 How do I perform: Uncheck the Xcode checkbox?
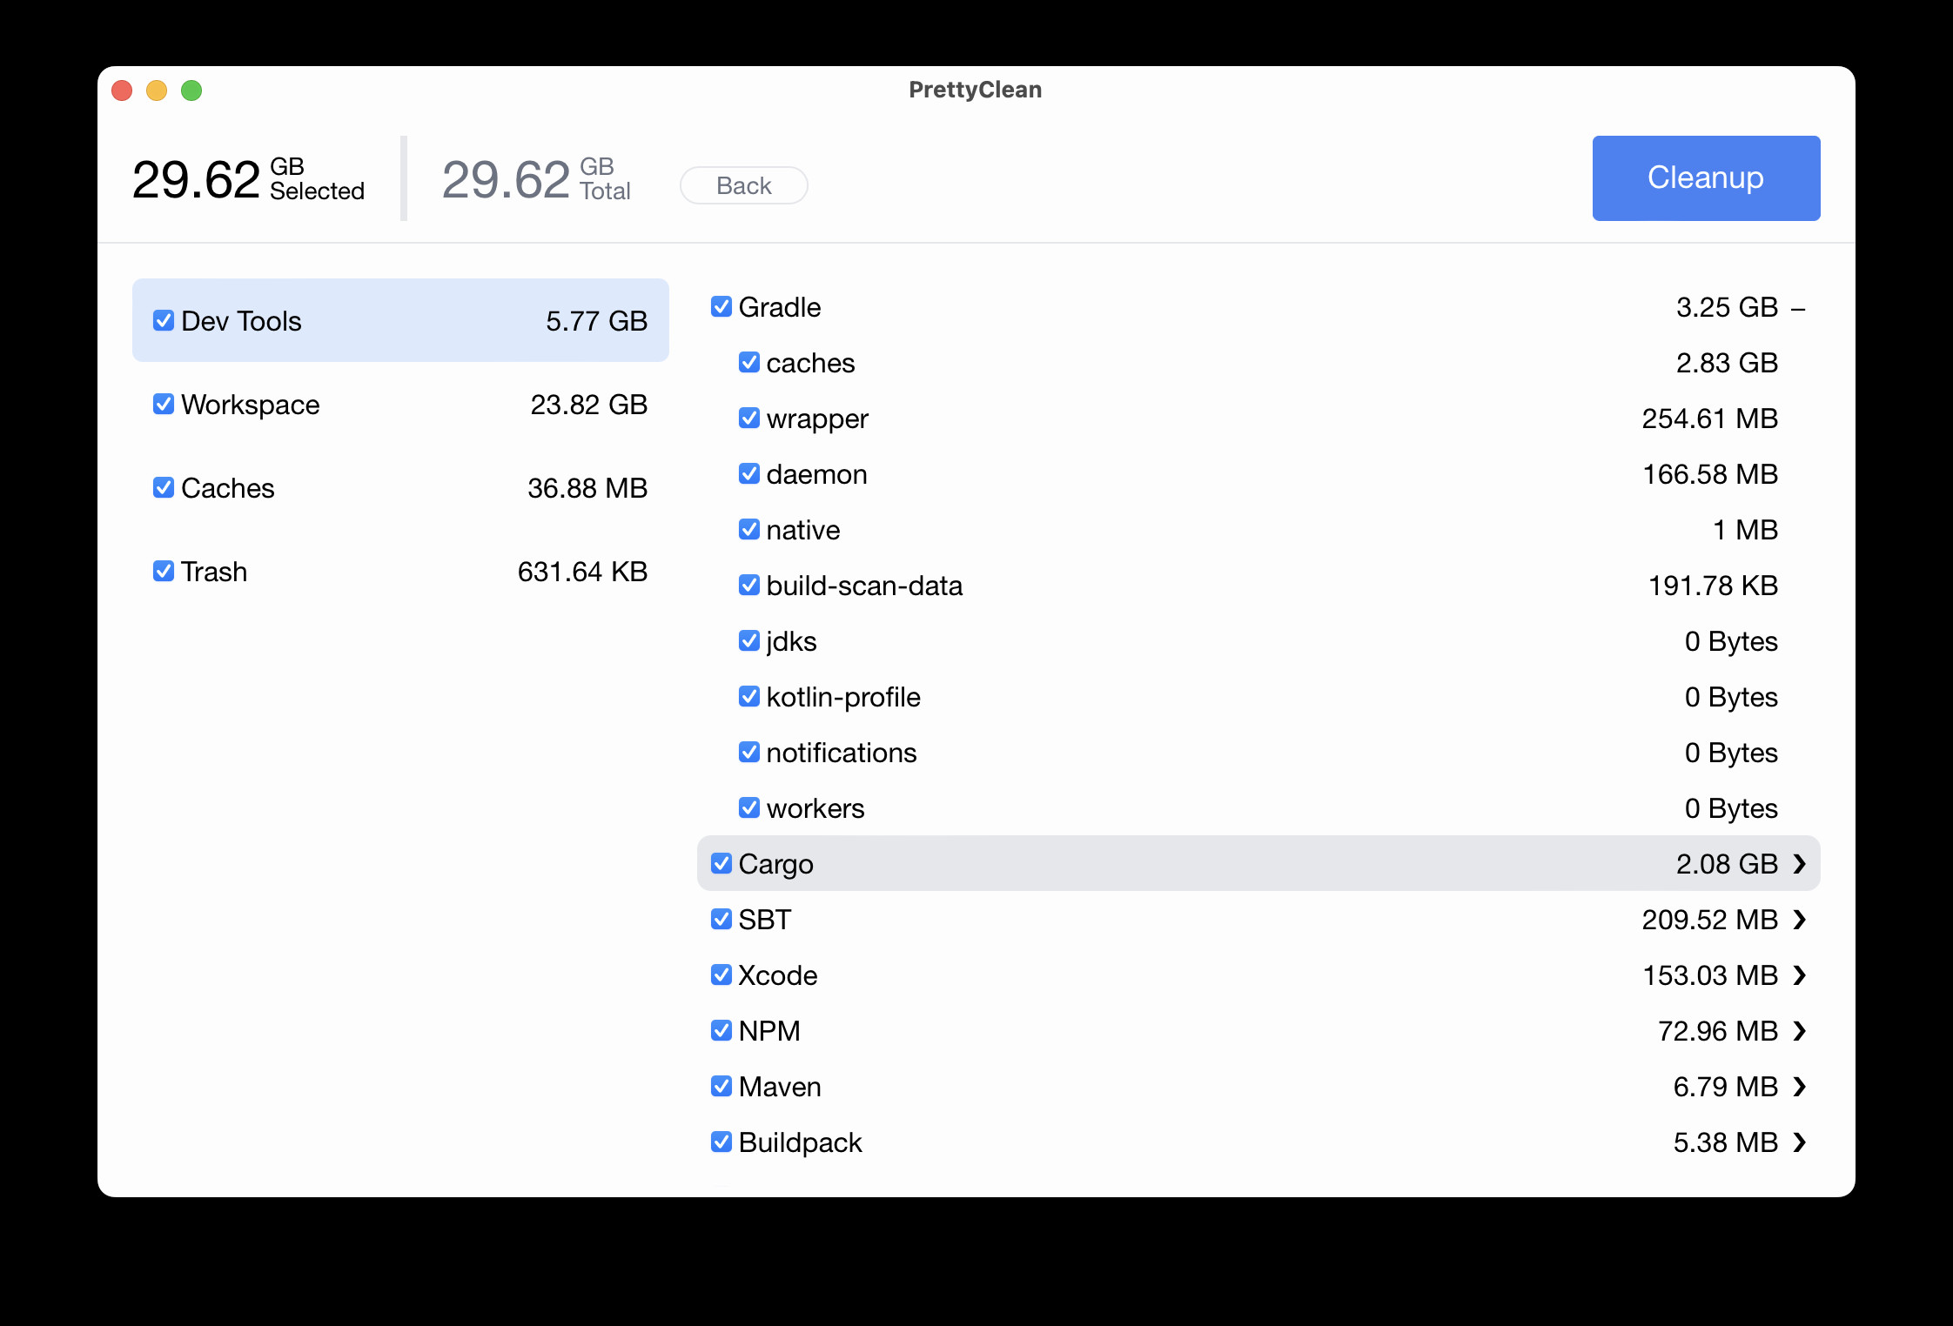(721, 974)
